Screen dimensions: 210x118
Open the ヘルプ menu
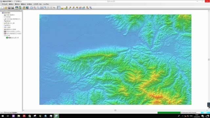pos(46,4)
